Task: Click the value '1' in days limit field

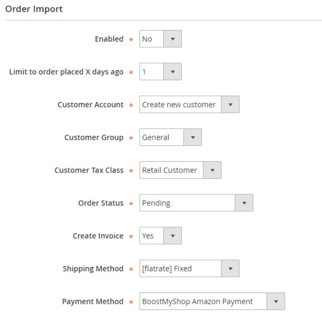Action: (x=144, y=72)
